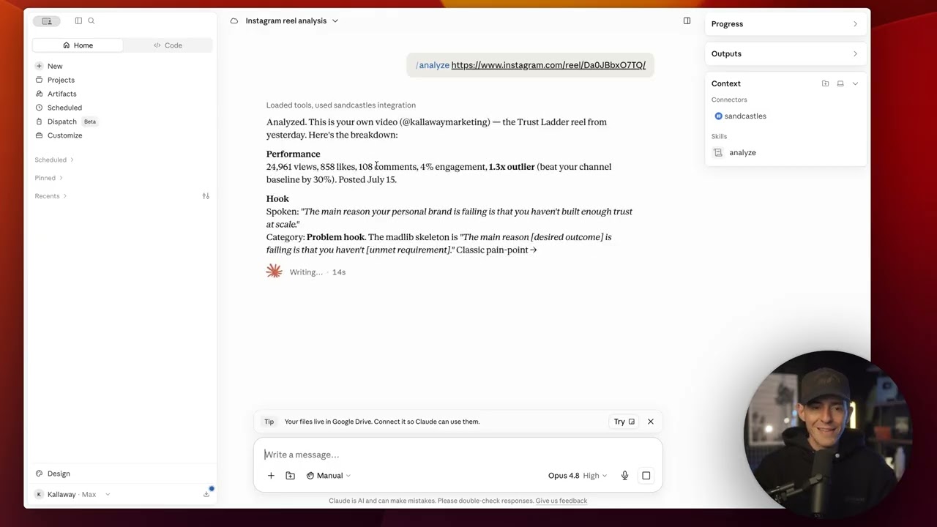Click the folder icon in Context header
Image resolution: width=937 pixels, height=527 pixels.
click(825, 83)
